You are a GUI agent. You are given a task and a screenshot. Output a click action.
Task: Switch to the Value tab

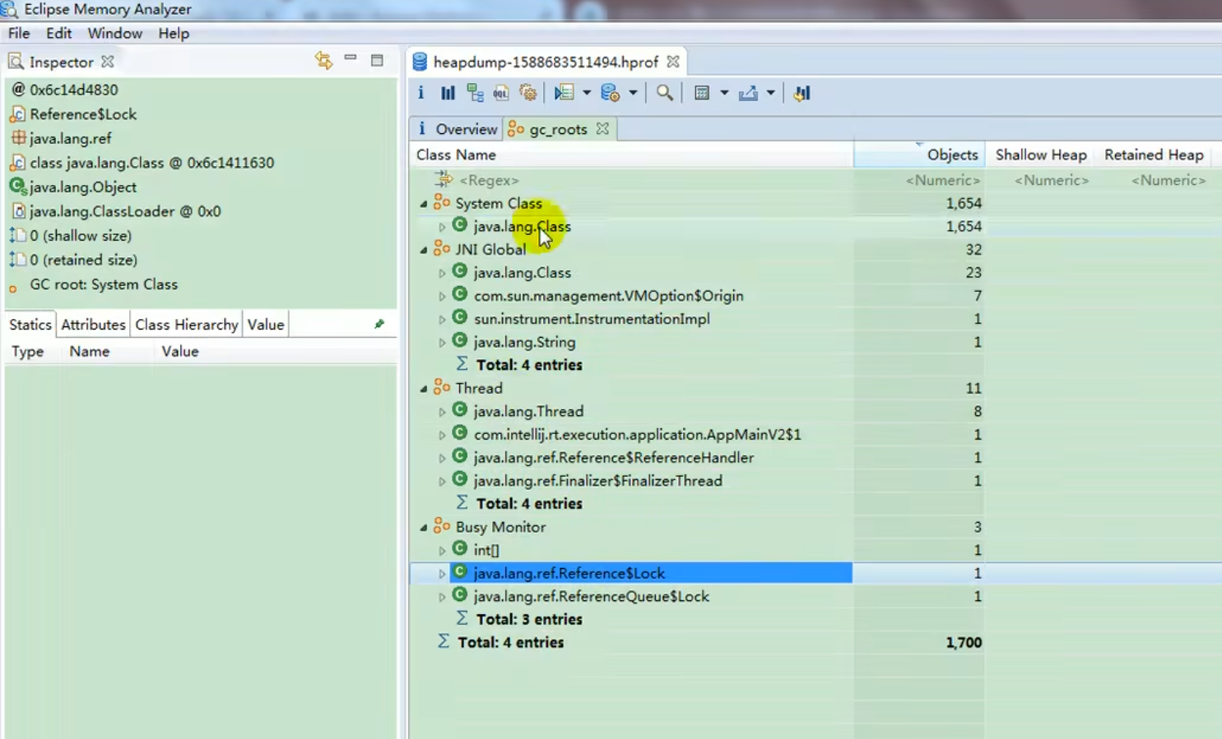pyautogui.click(x=266, y=325)
